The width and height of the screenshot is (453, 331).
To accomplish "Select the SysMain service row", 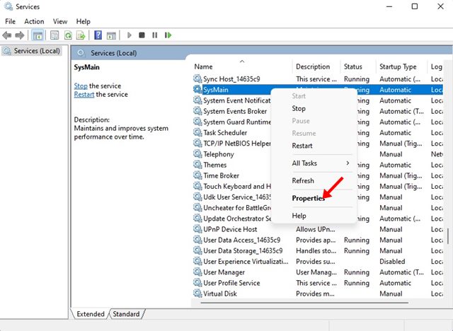I will point(317,90).
